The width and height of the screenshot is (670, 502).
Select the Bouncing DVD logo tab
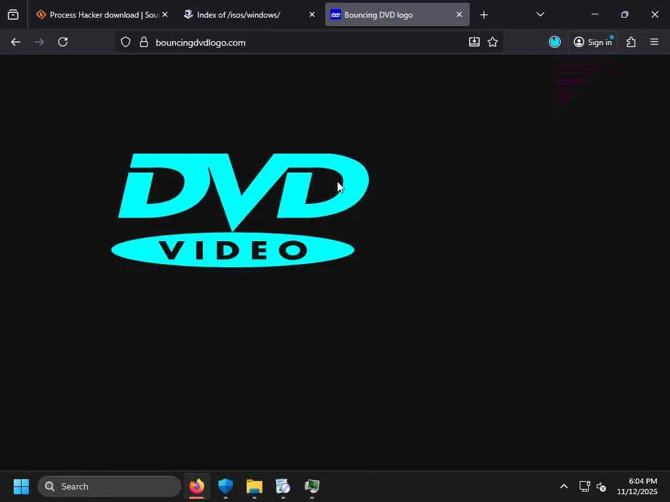[397, 15]
